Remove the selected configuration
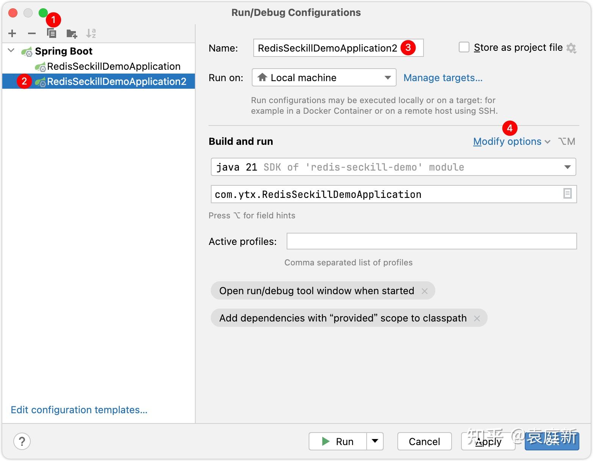 pyautogui.click(x=32, y=33)
